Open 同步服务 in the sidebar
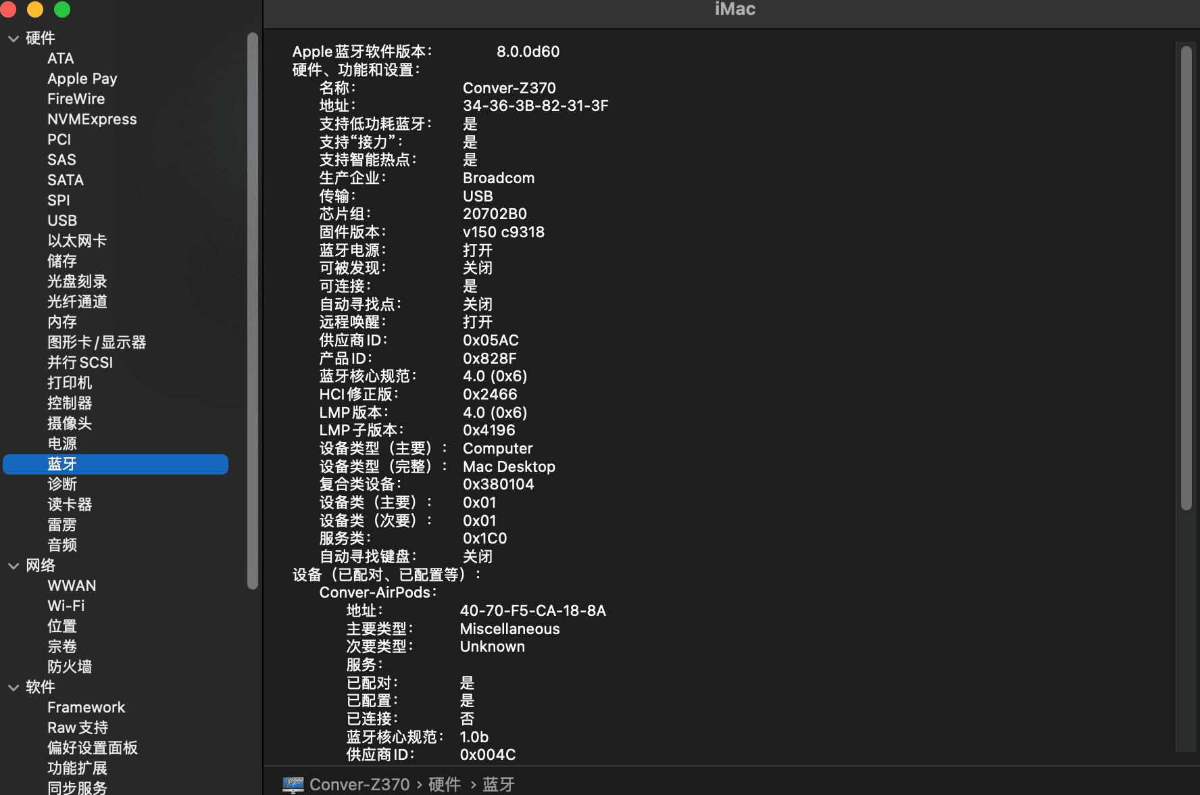Screen dimensions: 1200x795 [77, 788]
